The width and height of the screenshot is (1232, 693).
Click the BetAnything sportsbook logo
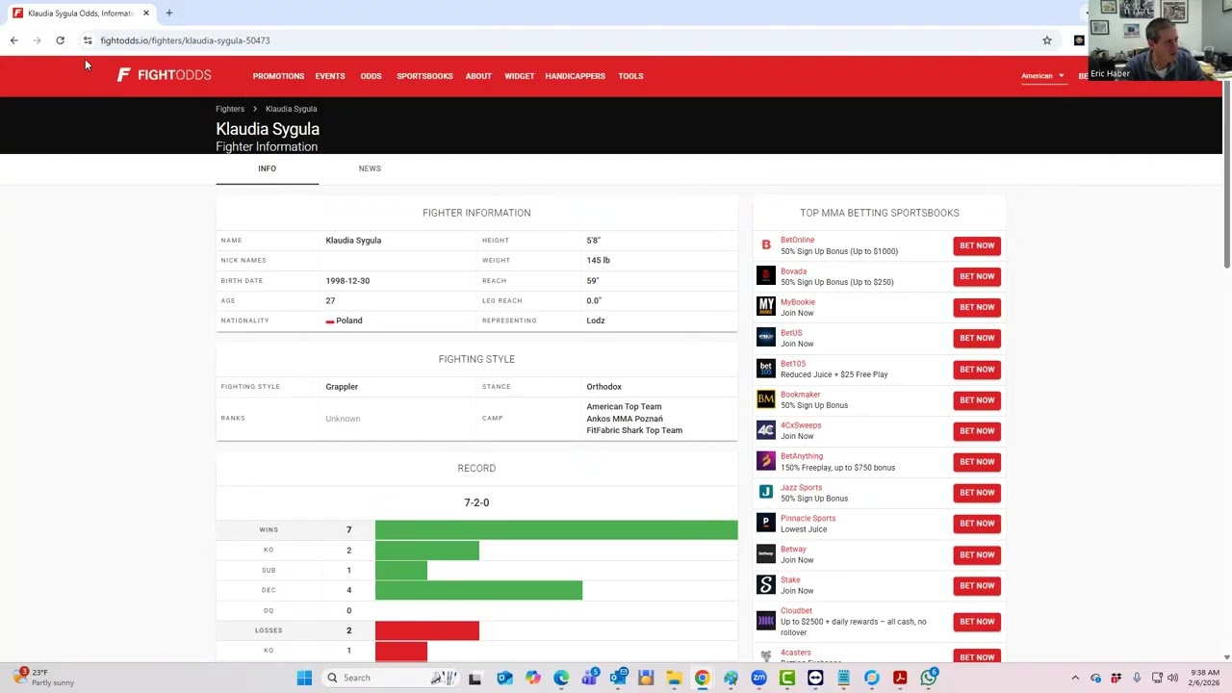coord(766,461)
